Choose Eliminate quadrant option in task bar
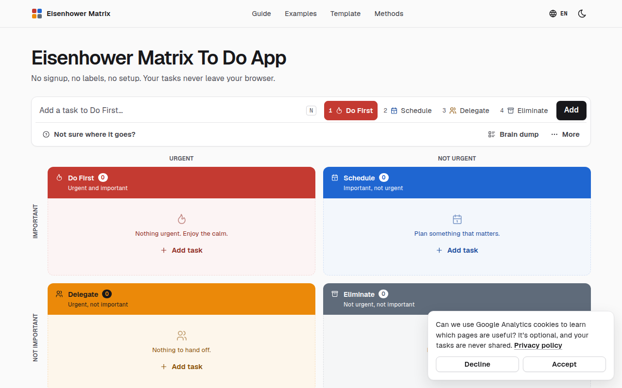Screen dimensions: 622x388 click(x=524, y=111)
